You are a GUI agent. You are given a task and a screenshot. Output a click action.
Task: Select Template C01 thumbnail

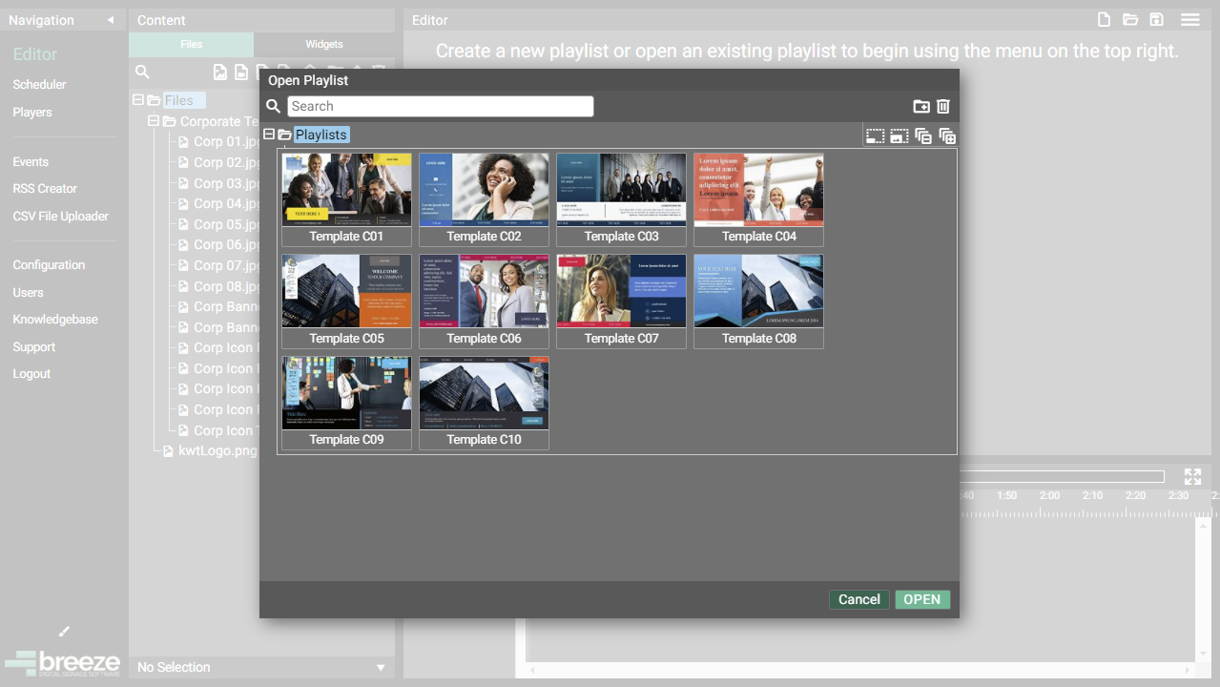346,199
